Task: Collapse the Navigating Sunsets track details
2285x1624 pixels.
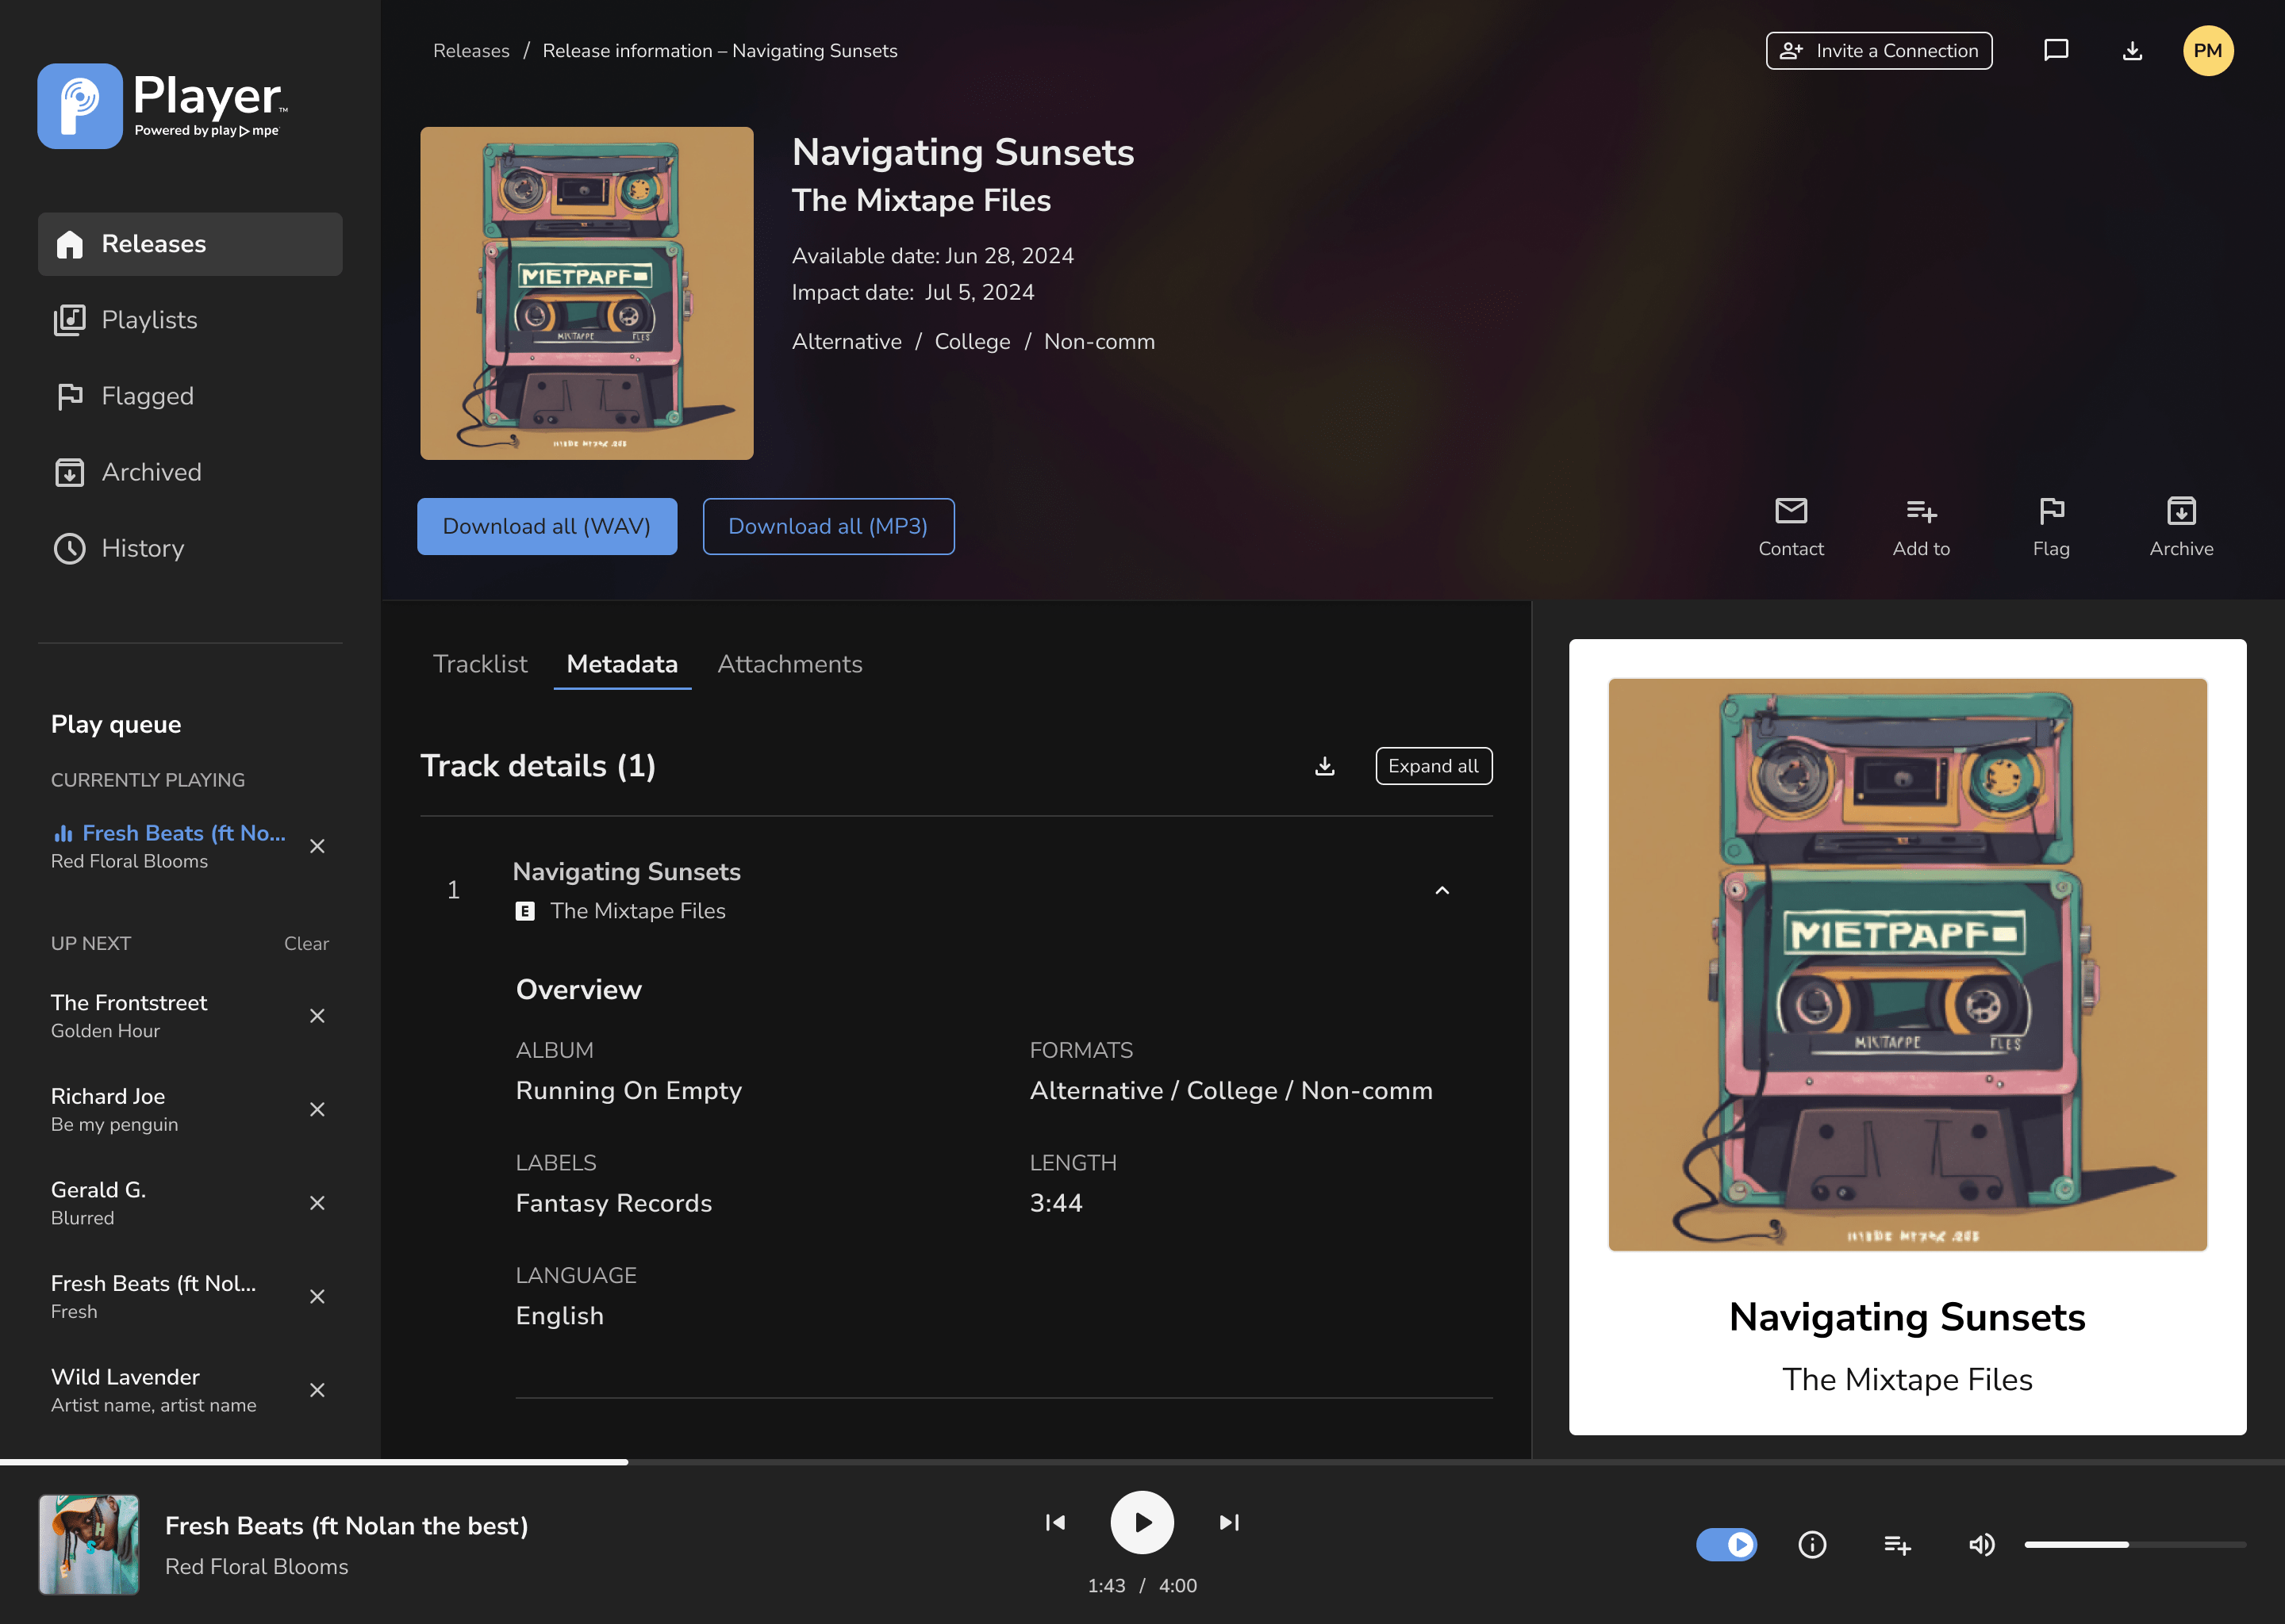Action: pyautogui.click(x=1442, y=890)
